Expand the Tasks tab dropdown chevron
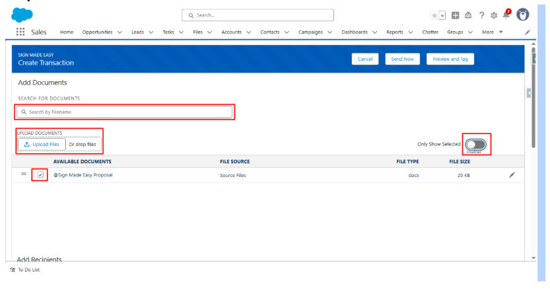550x290 pixels. 181,32
